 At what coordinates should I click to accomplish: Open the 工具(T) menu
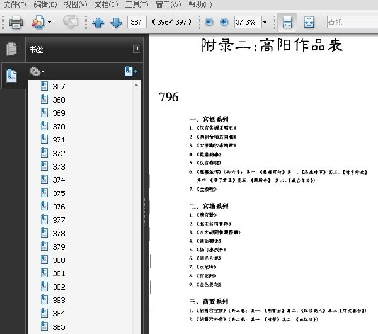[x=137, y=4]
